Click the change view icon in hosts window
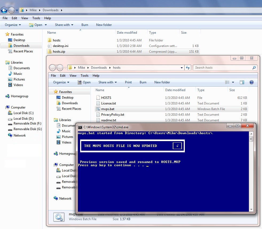This screenshot has width=262, height=229. coord(228,82)
